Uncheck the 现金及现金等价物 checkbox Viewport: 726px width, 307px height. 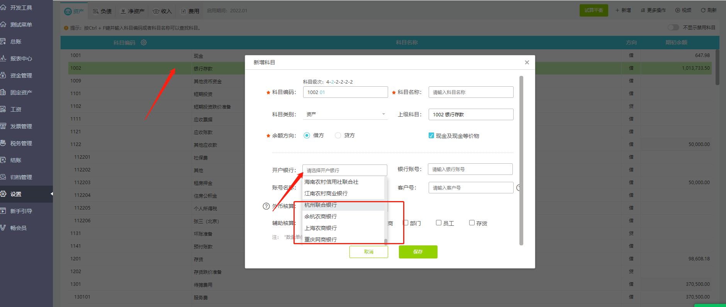click(431, 136)
